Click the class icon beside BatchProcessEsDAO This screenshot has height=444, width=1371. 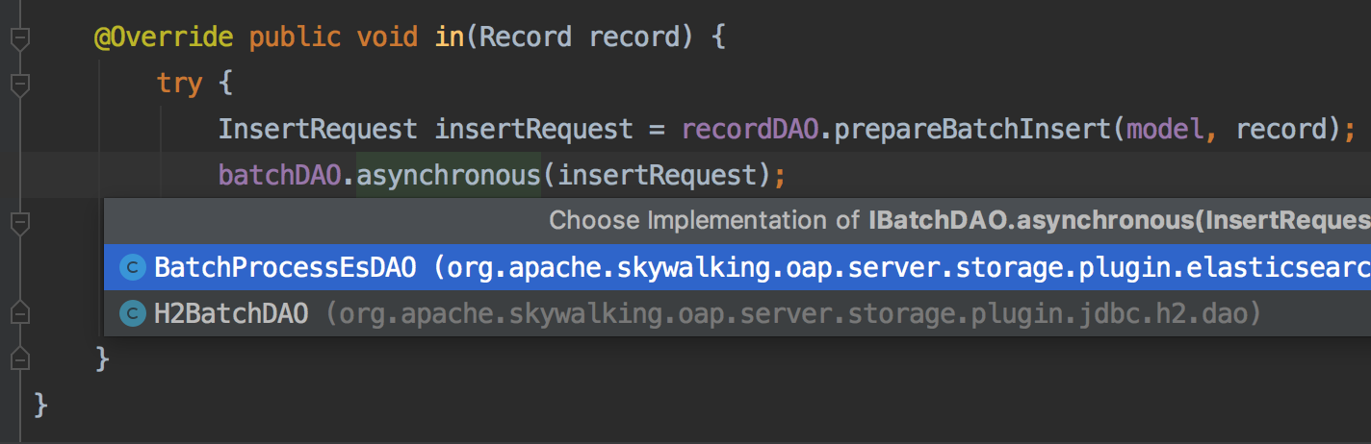click(x=132, y=268)
